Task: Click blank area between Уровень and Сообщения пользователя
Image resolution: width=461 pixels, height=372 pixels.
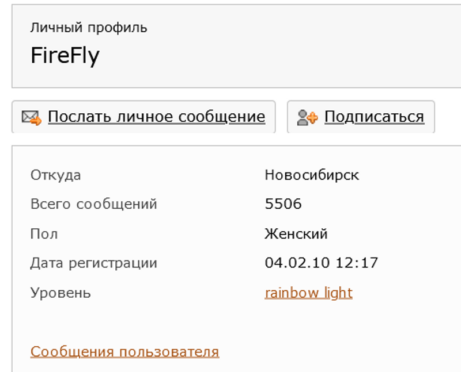Action: (173, 322)
